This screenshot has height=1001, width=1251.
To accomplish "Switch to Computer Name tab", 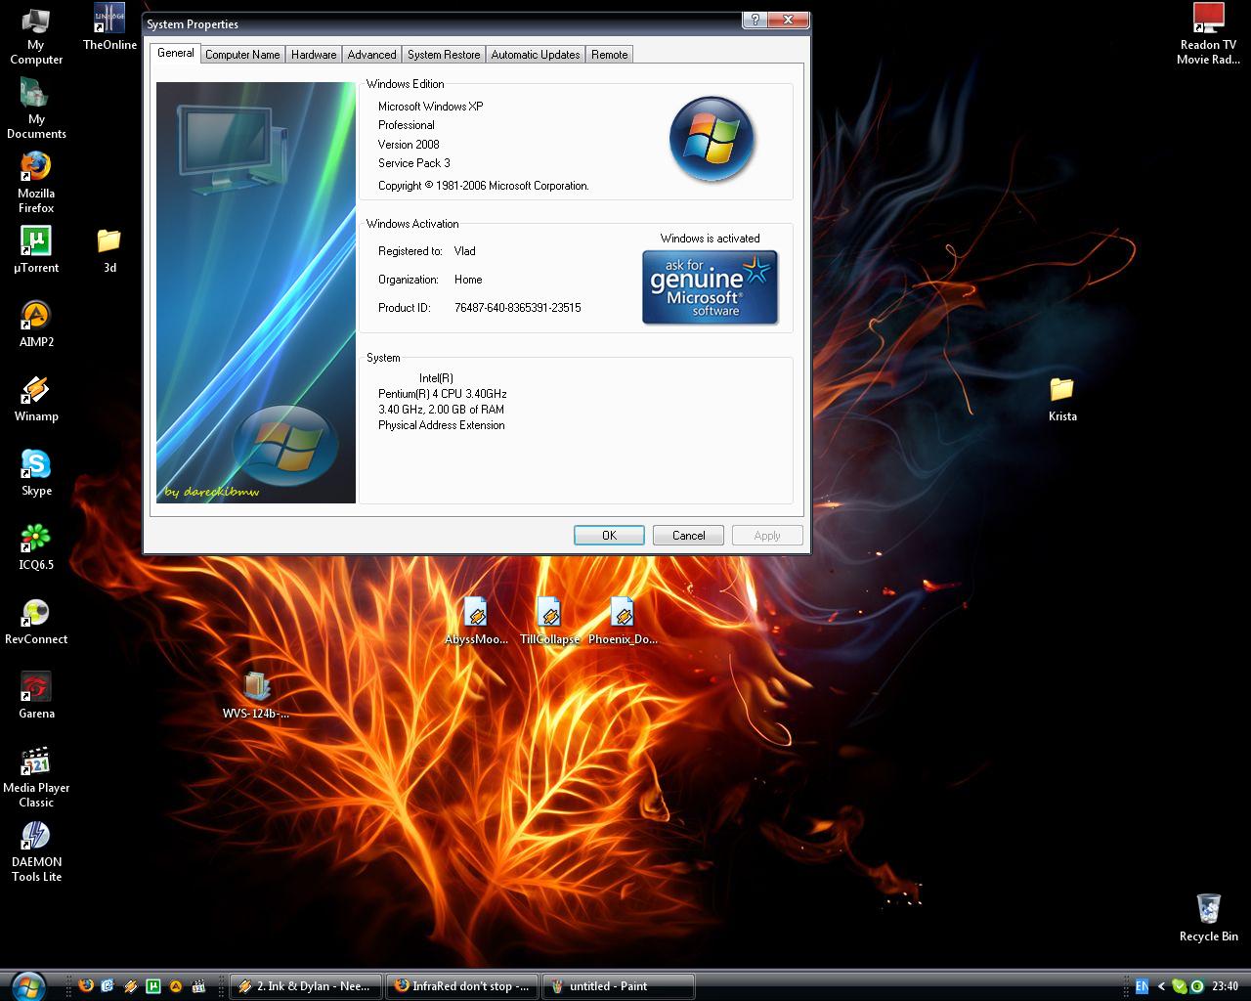I will click(242, 55).
